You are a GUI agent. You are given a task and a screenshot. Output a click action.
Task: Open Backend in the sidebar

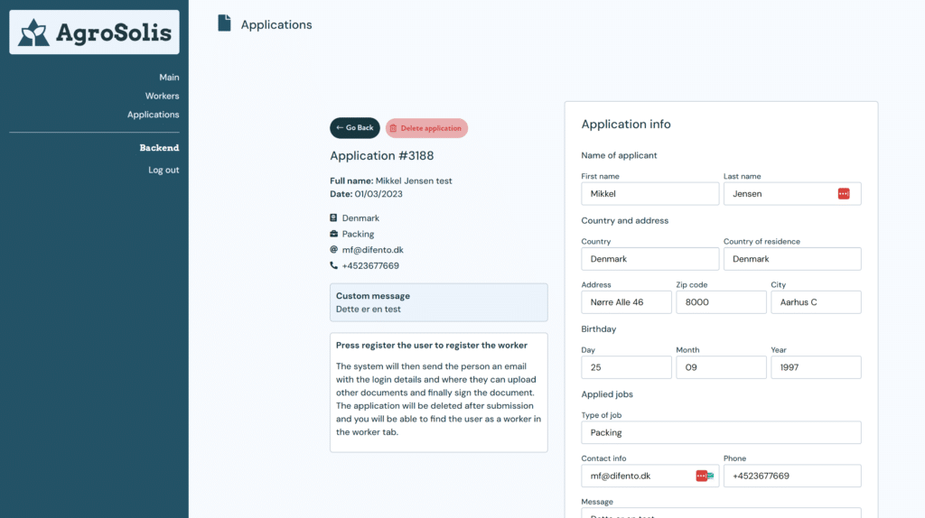click(x=159, y=148)
